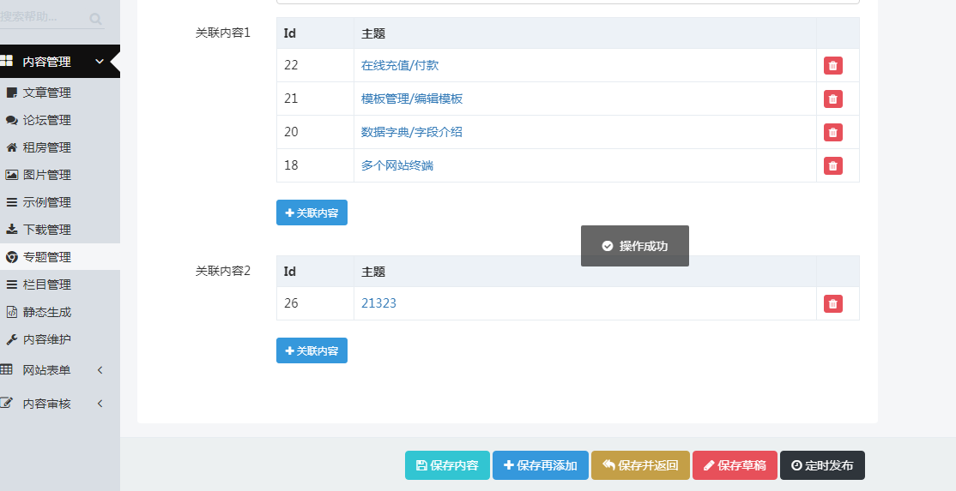Delete the 21323 row with trash icon

click(832, 304)
